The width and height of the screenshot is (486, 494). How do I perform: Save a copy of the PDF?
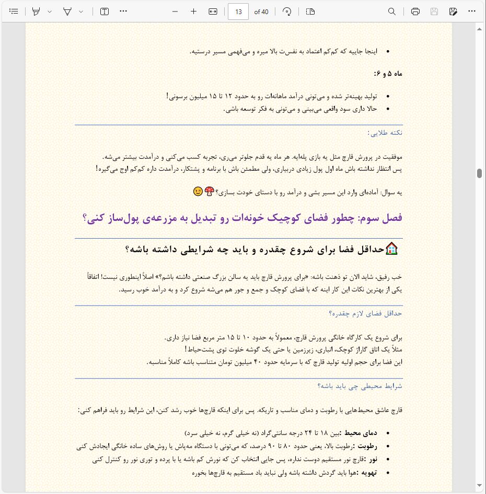tap(453, 11)
